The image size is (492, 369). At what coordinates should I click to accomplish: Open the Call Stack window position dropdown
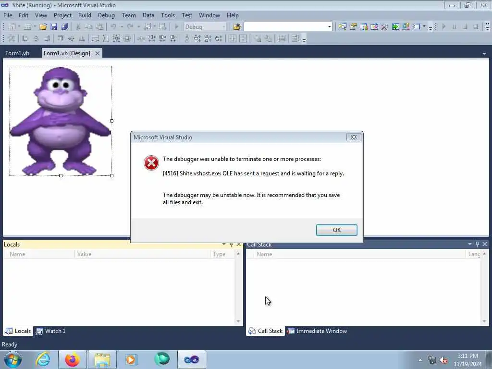pos(470,244)
